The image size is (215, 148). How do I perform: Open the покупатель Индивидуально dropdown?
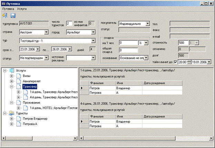point(148,23)
